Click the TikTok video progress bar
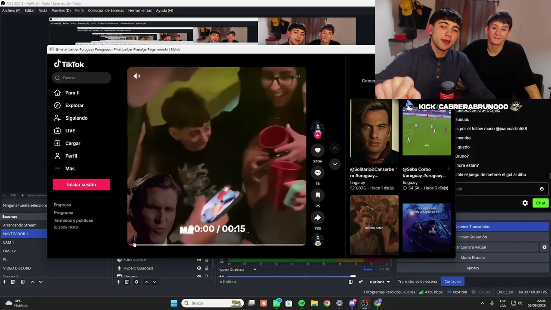Viewport: 551px width, 310px height. pyautogui.click(x=217, y=245)
